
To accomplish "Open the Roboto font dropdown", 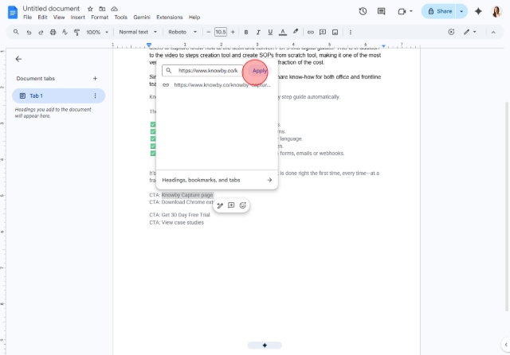I will 182,32.
